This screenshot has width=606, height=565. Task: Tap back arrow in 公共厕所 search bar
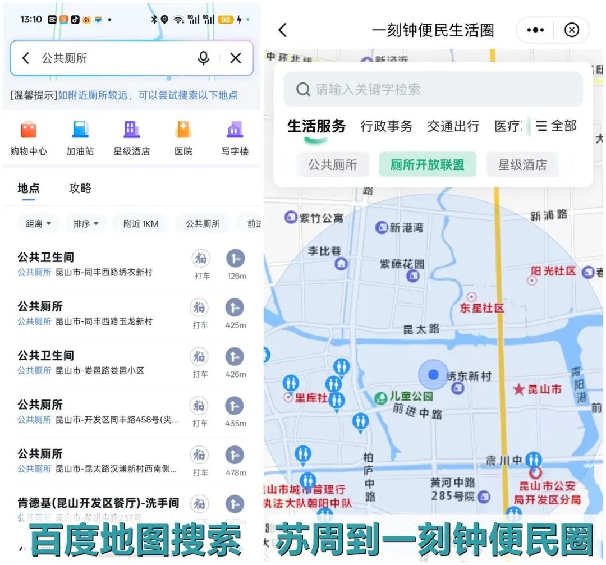click(26, 58)
